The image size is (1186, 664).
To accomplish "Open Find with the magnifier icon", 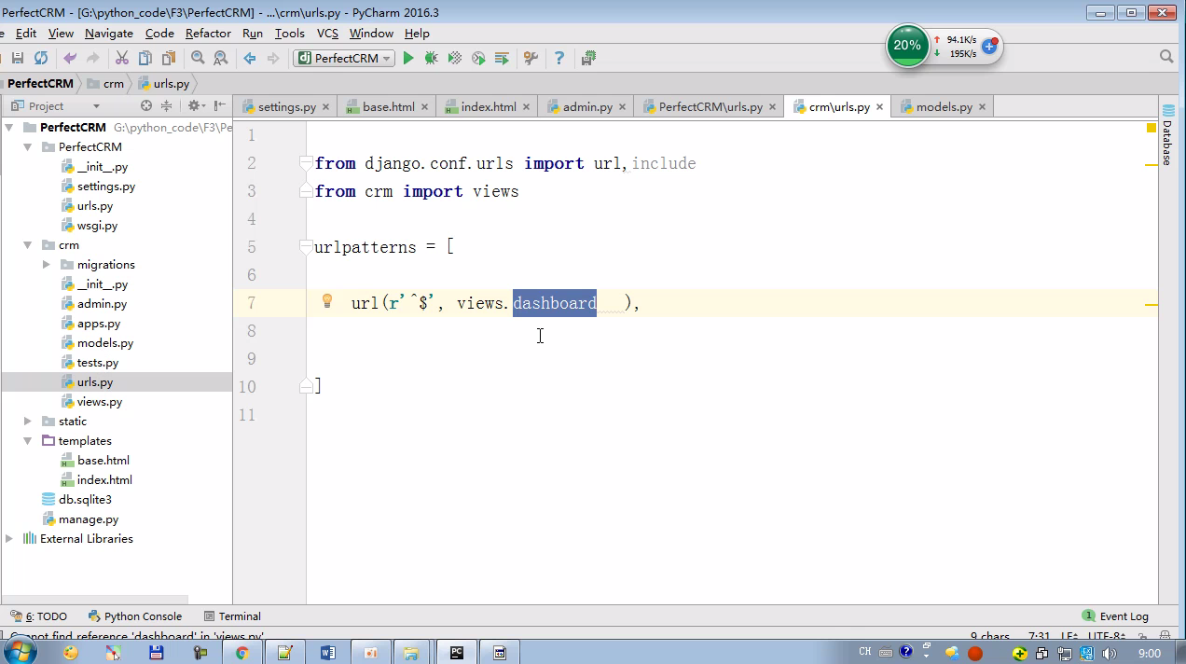I will (198, 58).
